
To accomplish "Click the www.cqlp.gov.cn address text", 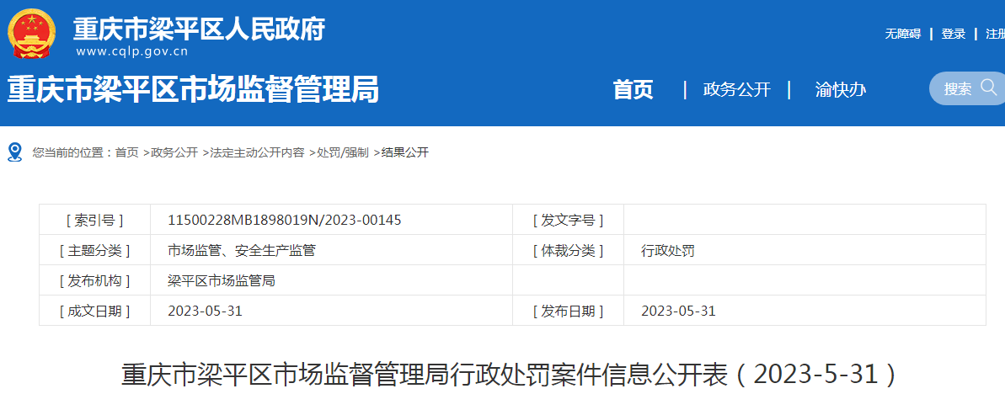I will (131, 52).
